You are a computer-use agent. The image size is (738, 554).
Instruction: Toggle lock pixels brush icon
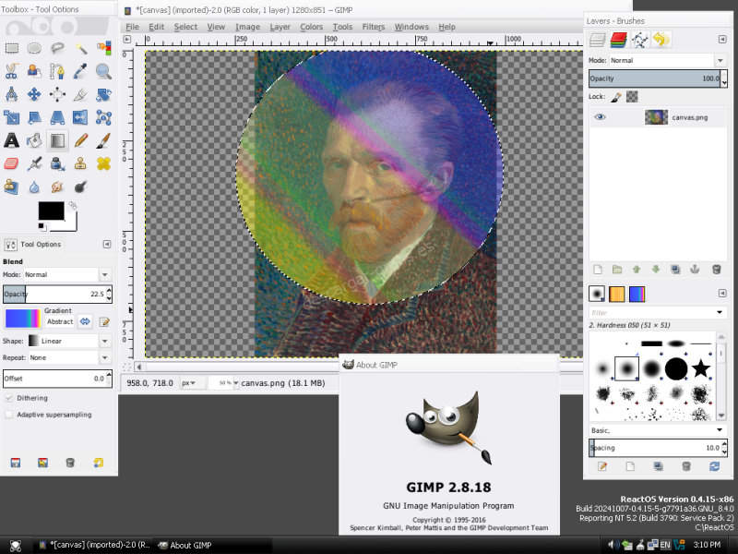(616, 97)
